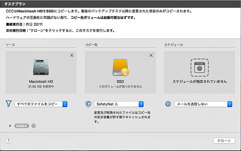
Task: Click the 詳細設定 pill button
Action: point(22,126)
